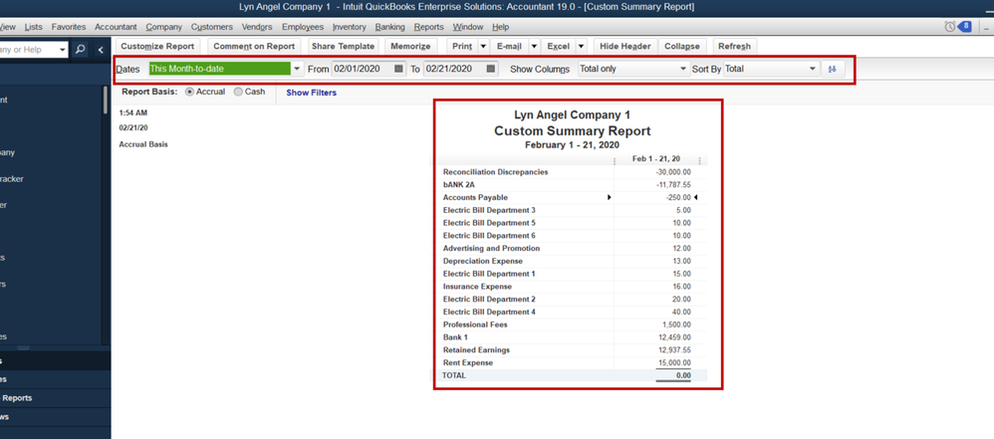The image size is (994, 439).
Task: Click the Comment on Report button
Action: tap(254, 46)
